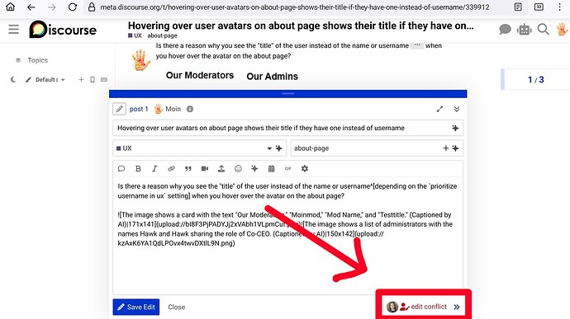Switch to mobile view icon
Screen dimensions: 570x319
pos(93,79)
